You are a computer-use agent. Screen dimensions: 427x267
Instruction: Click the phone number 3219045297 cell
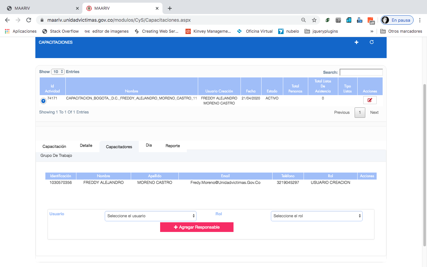click(x=288, y=183)
